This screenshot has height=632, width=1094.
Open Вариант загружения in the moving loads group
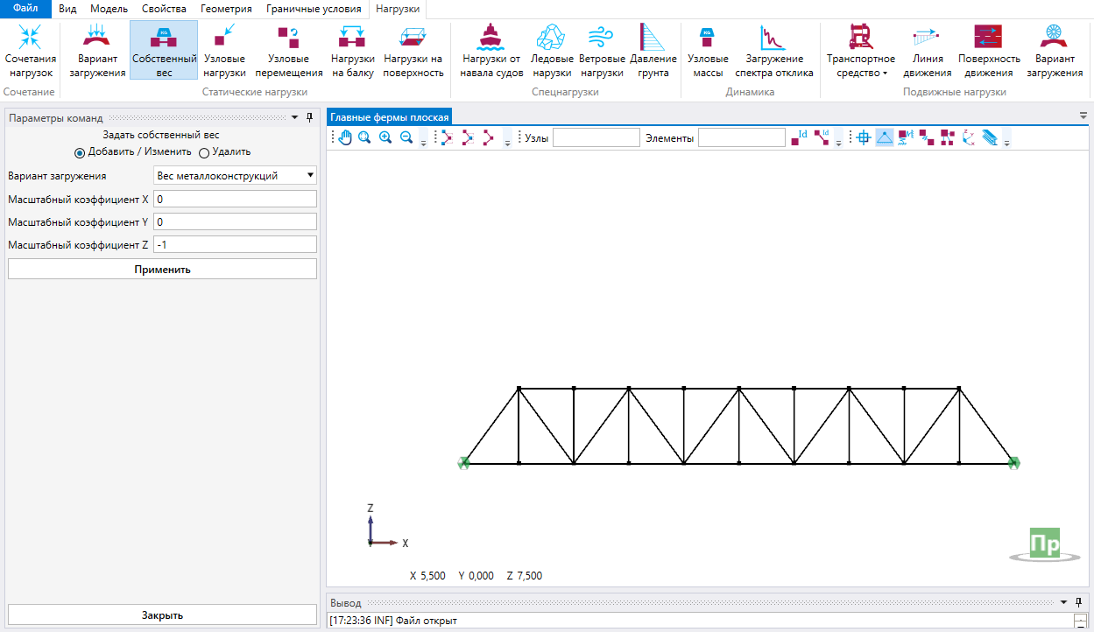pyautogui.click(x=1055, y=51)
